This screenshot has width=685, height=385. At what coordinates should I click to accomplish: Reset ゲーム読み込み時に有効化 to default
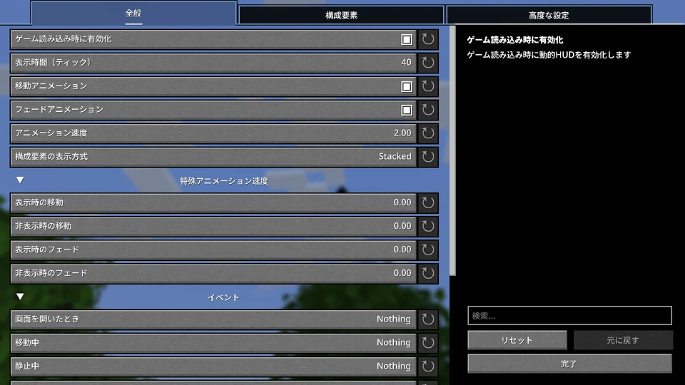click(427, 39)
